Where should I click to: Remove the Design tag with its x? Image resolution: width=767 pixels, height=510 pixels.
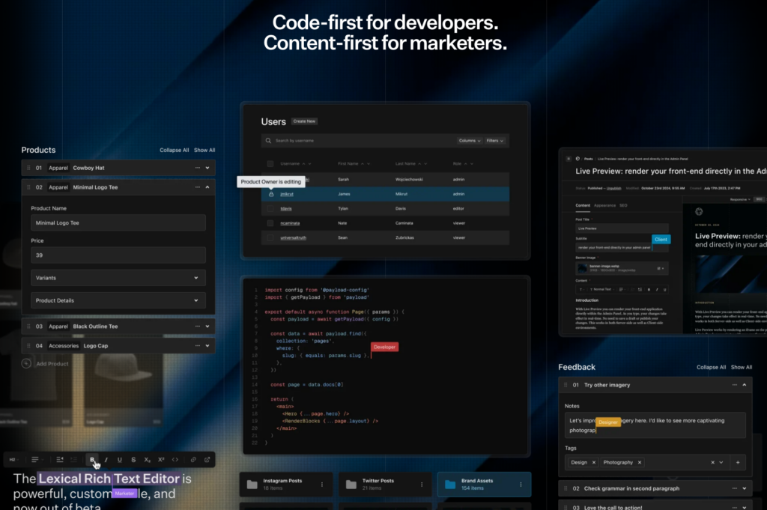[x=594, y=463]
